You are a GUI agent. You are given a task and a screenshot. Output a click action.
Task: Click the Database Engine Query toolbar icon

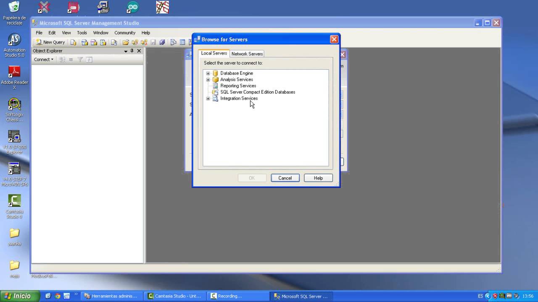(x=74, y=42)
